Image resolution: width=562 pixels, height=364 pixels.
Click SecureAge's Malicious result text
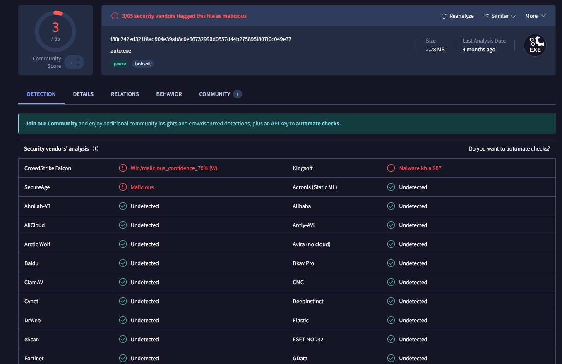(x=142, y=187)
